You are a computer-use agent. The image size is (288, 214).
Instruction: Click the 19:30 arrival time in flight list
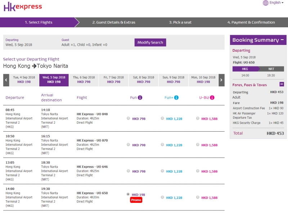[x=45, y=189]
